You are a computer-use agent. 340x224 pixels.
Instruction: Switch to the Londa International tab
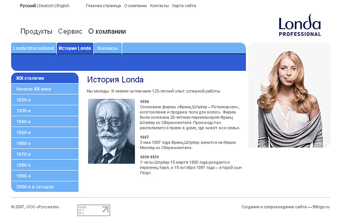point(34,48)
